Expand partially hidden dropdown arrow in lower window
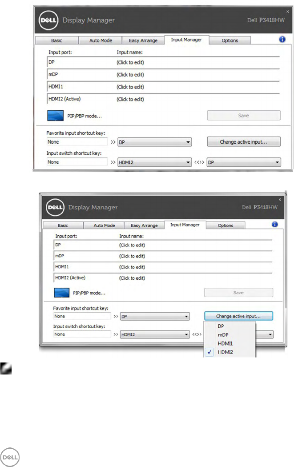The height and width of the screenshot is (467, 294). coord(270,334)
